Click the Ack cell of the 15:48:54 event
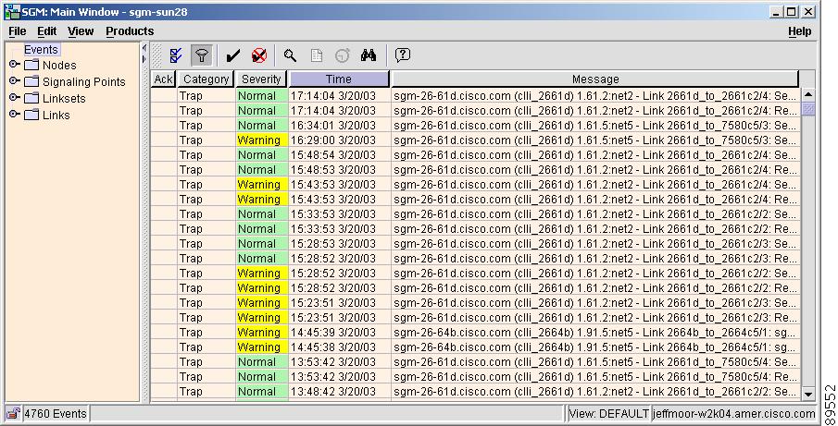The height and width of the screenshot is (426, 838). pos(164,155)
